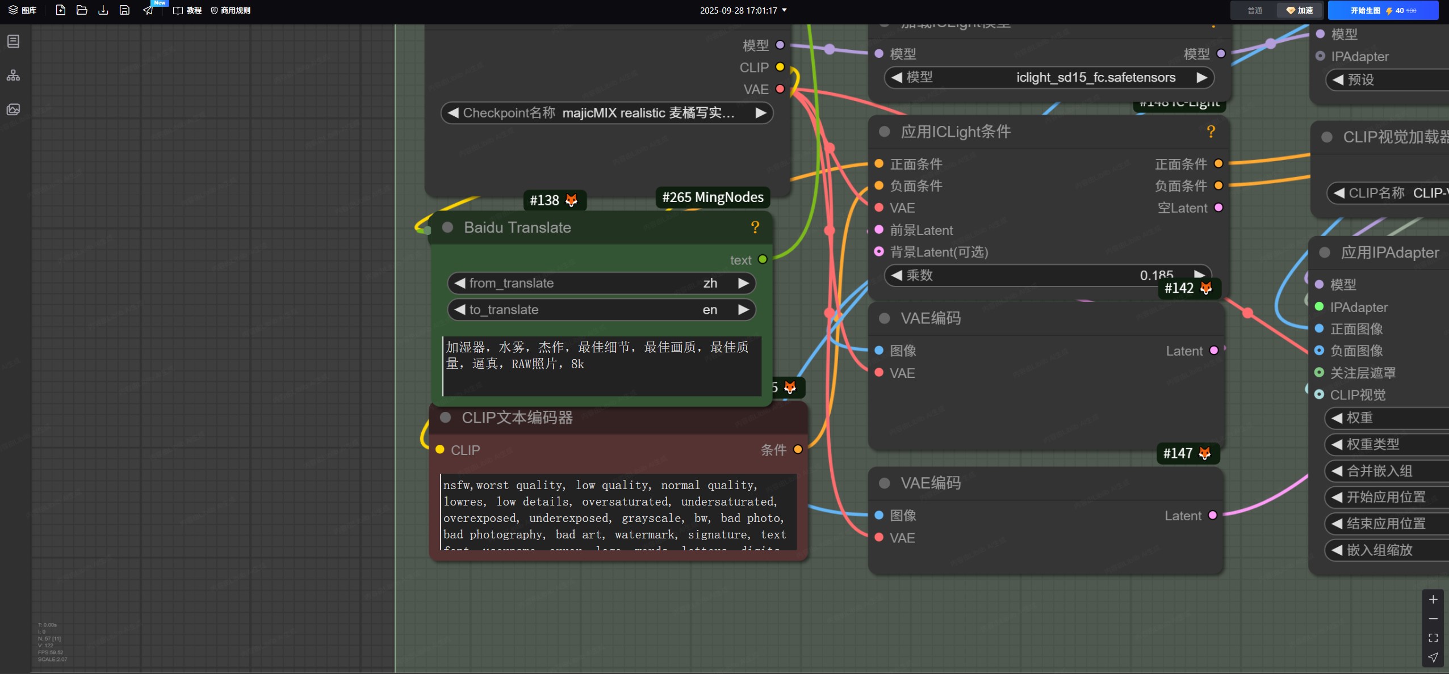Open the 教程 tutorial menu item
The height and width of the screenshot is (674, 1449).
[187, 10]
